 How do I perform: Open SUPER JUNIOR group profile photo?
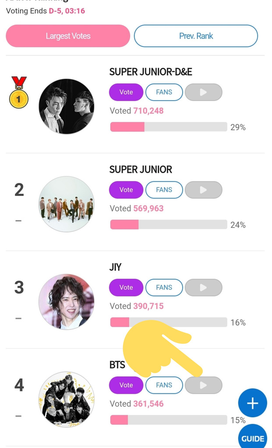click(66, 204)
